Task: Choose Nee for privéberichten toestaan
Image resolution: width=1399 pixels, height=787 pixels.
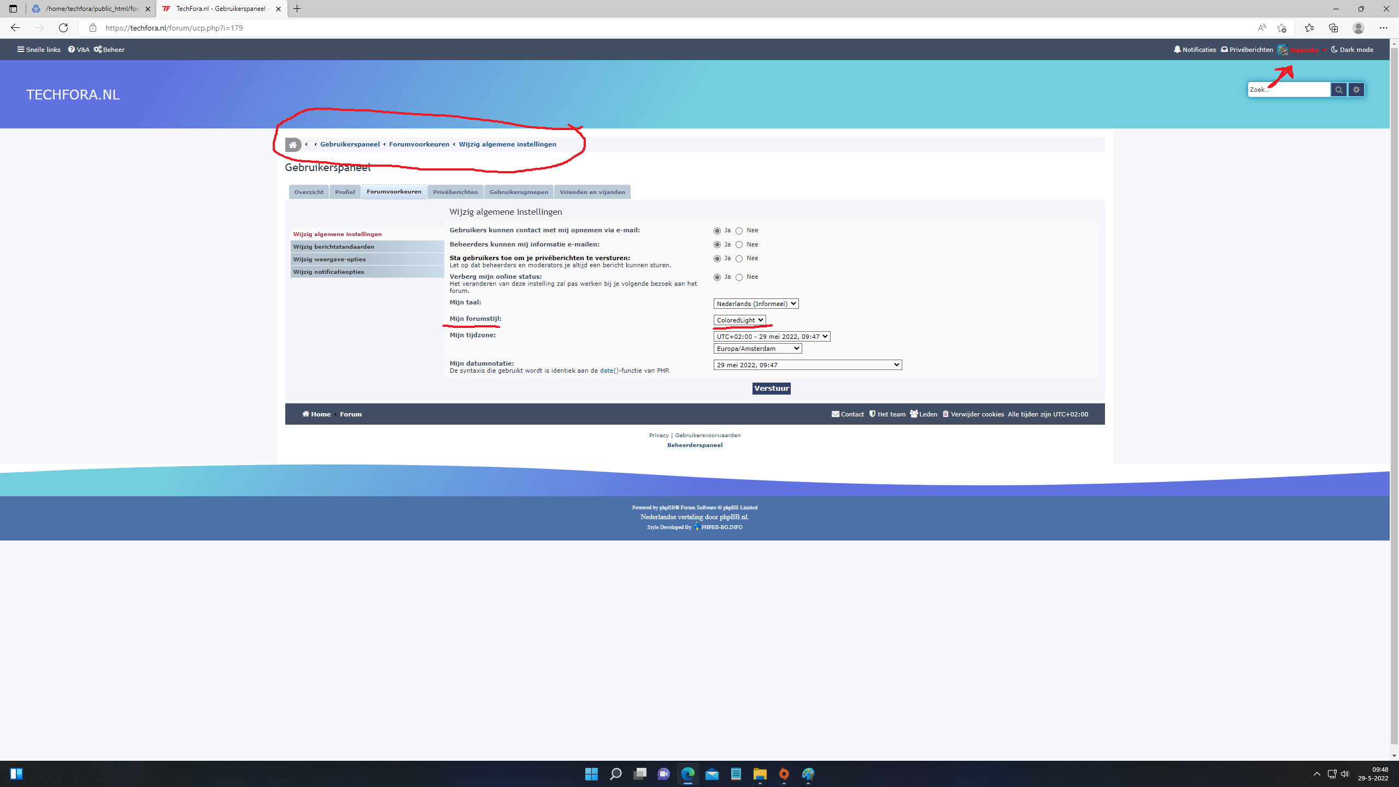Action: (x=739, y=259)
